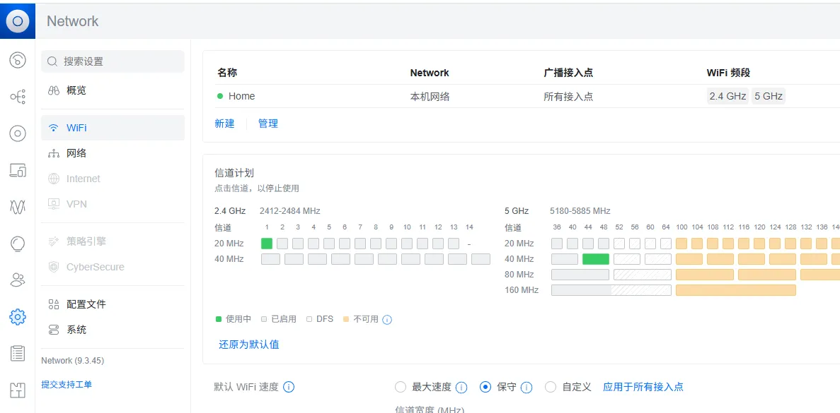Open the users people icon in sidebar

tap(18, 280)
